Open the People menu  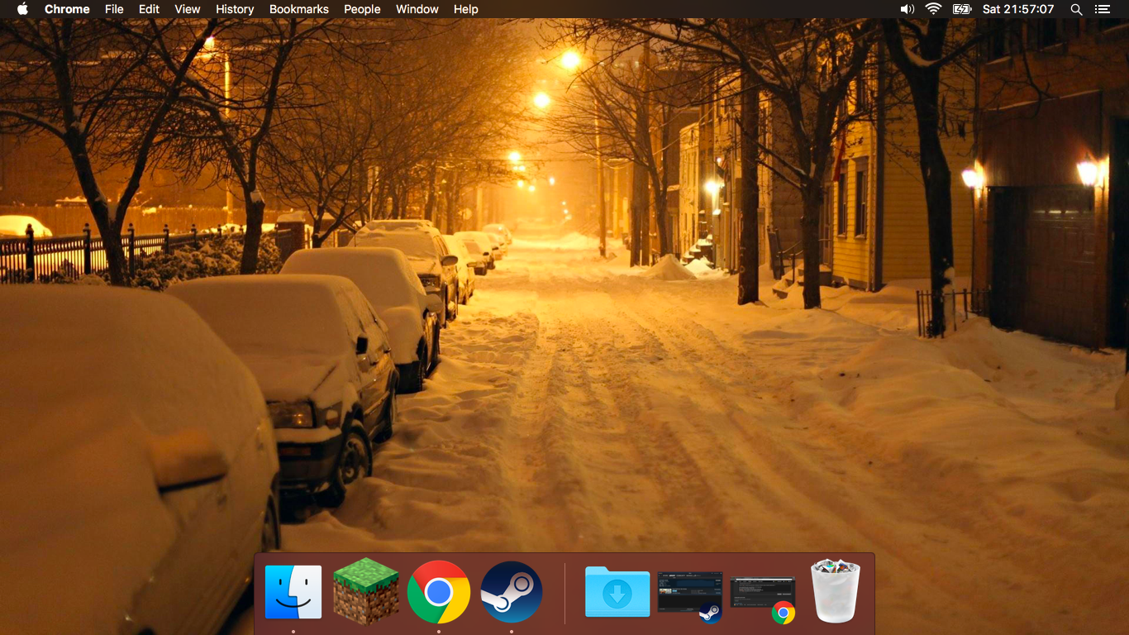tap(362, 9)
